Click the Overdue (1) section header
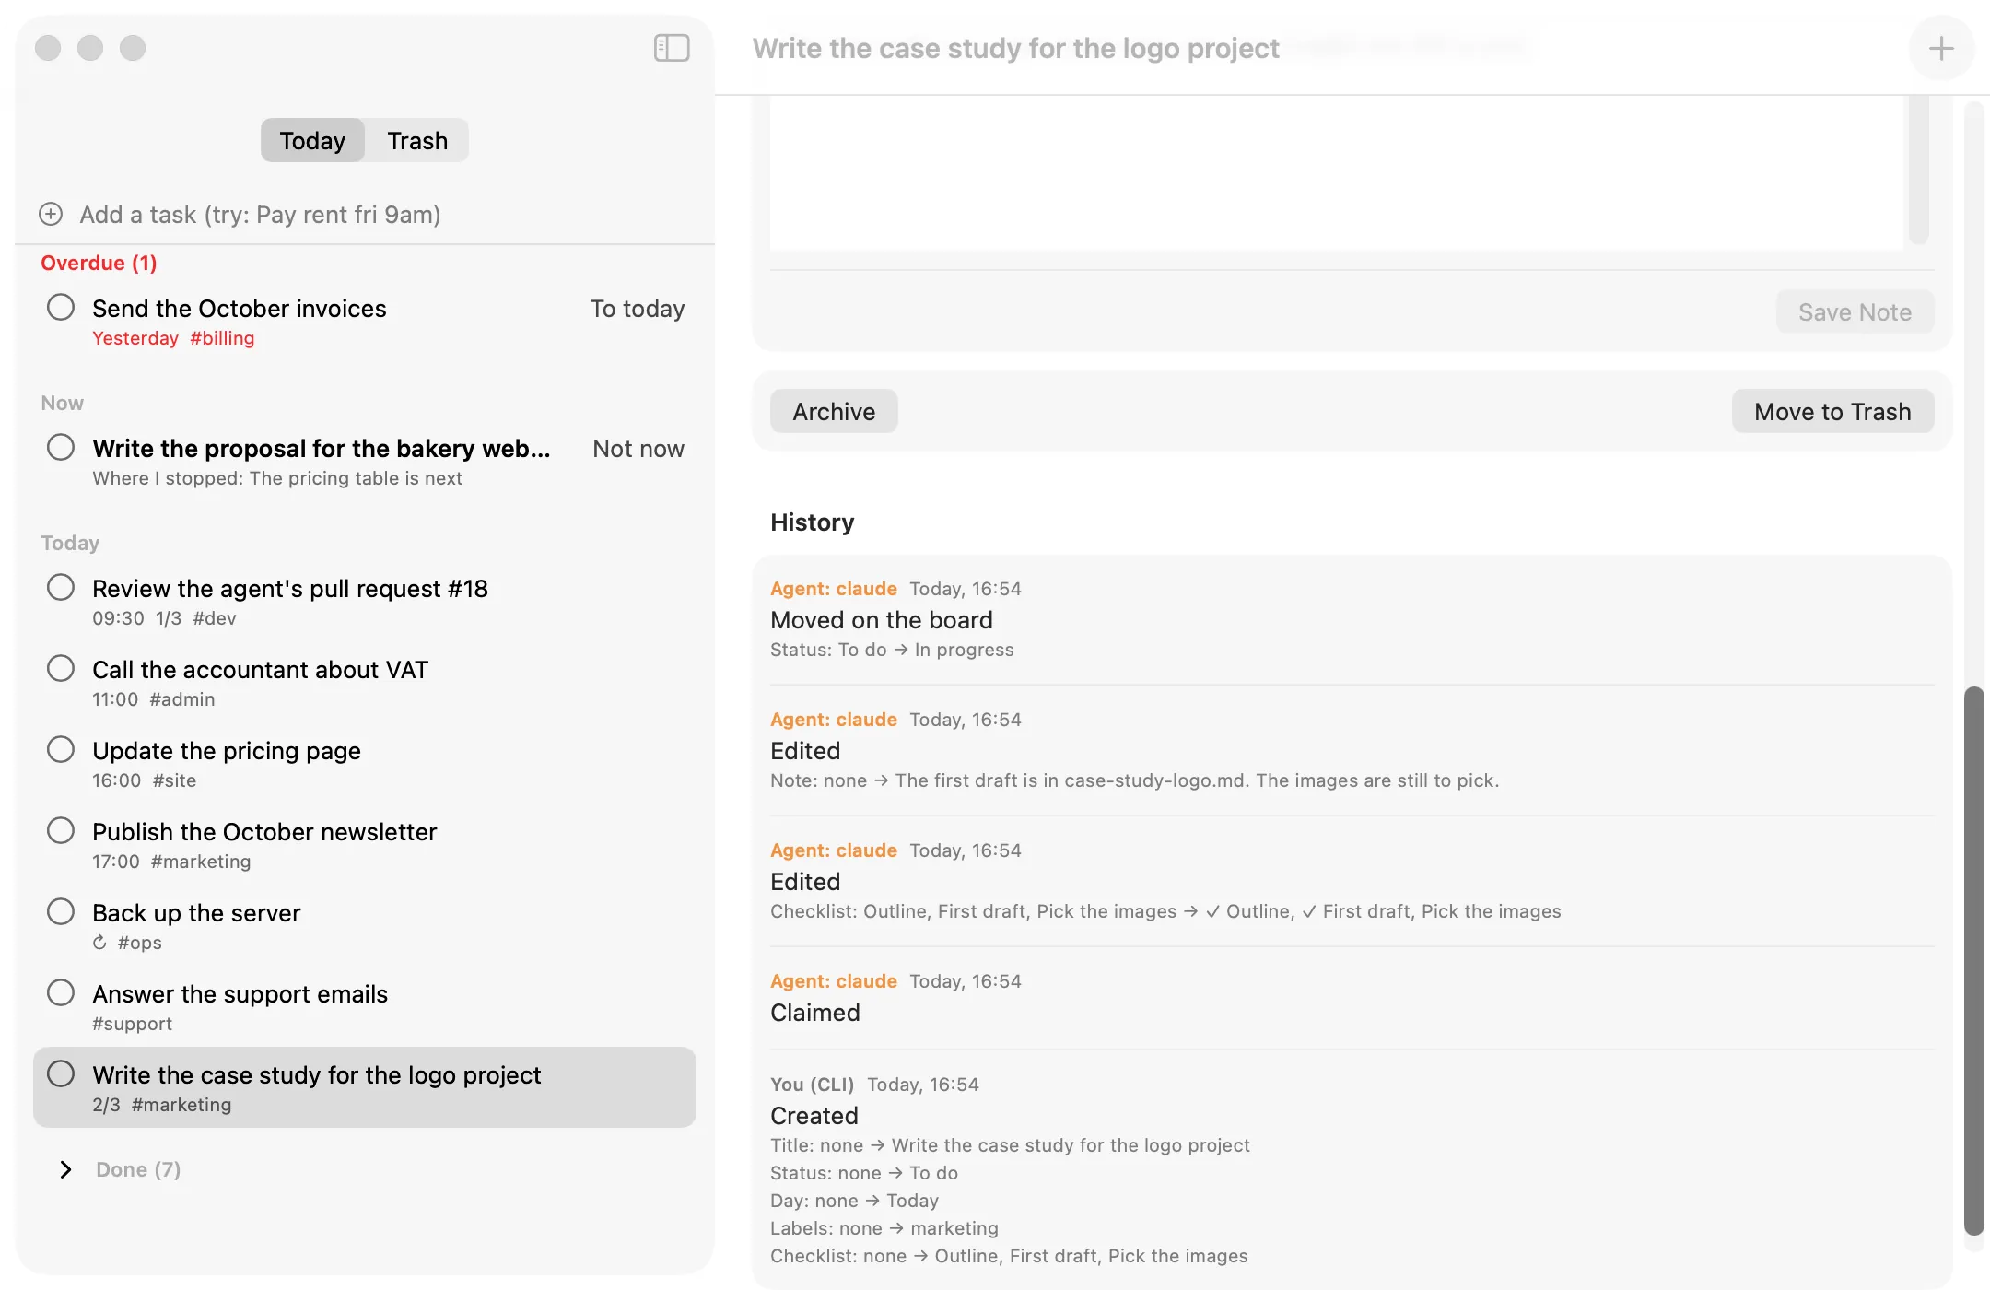Viewport: 1990px width, 1290px height. (99, 263)
